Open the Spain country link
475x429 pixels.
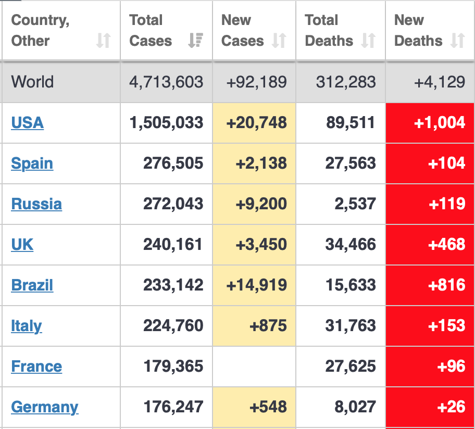pyautogui.click(x=32, y=163)
